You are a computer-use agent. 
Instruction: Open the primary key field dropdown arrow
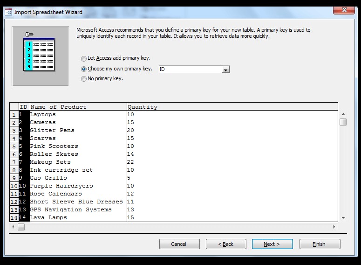(x=225, y=70)
